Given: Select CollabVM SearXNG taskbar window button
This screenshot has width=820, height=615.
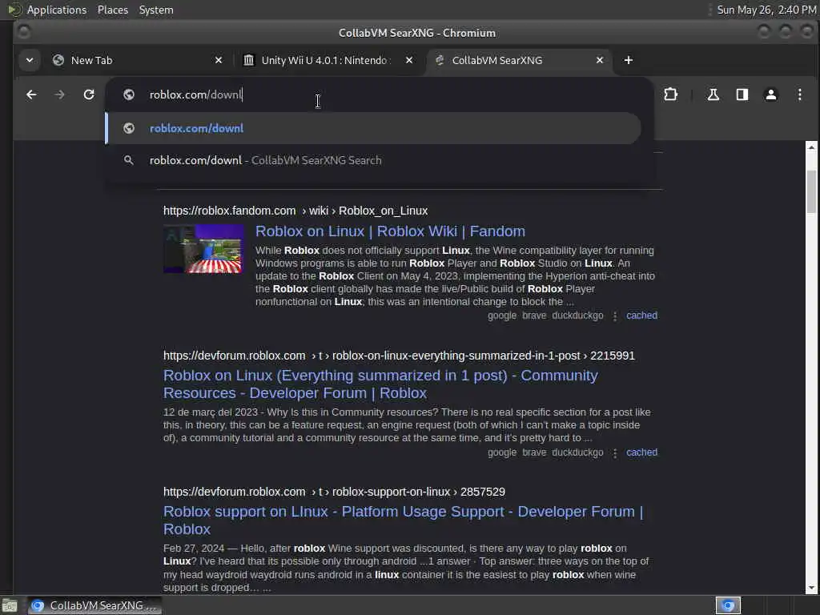Looking at the screenshot, I should tap(94, 605).
